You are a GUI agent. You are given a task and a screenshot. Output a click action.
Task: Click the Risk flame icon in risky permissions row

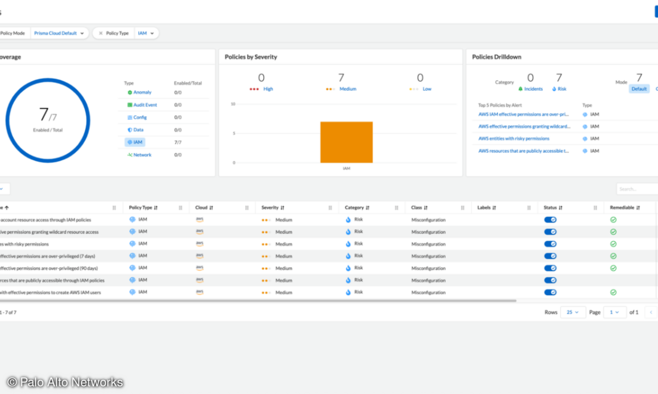(x=348, y=244)
